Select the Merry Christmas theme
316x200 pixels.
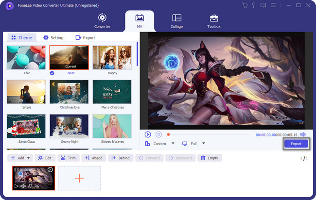pyautogui.click(x=112, y=92)
